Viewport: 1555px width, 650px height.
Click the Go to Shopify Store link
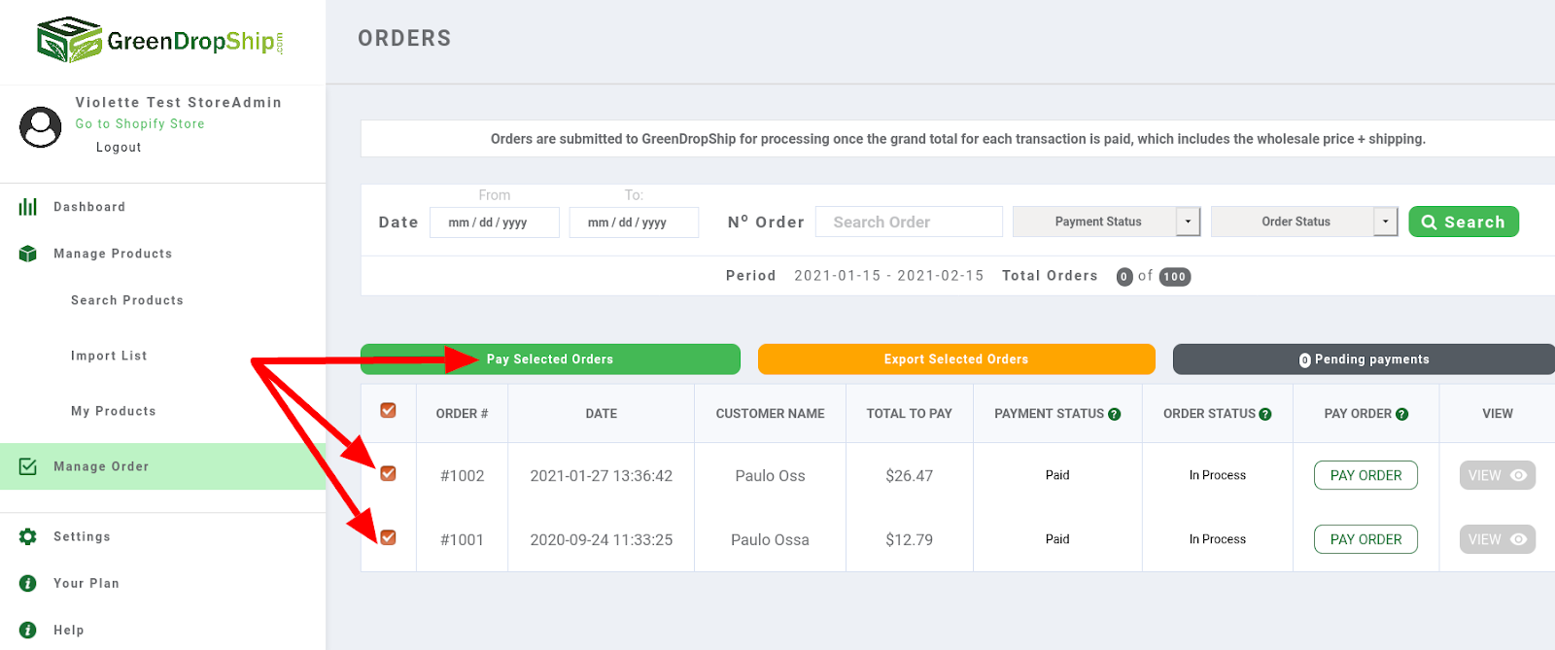(140, 123)
